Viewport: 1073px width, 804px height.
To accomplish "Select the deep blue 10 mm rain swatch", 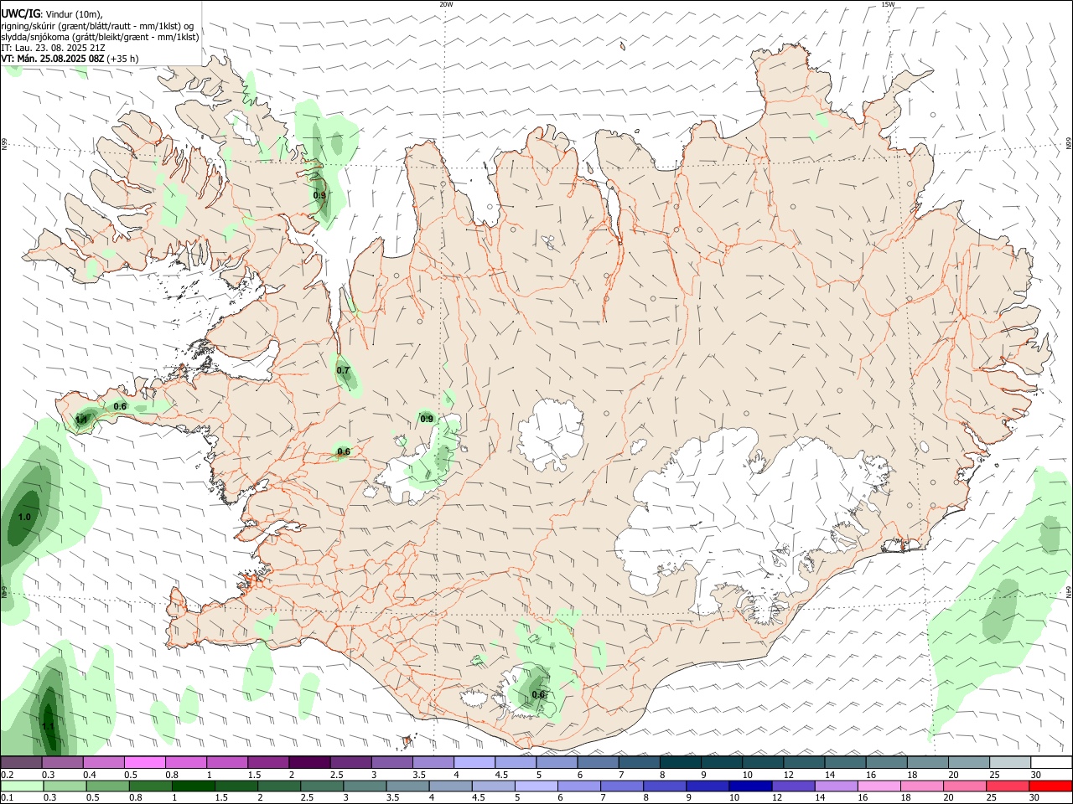I will coord(750,786).
